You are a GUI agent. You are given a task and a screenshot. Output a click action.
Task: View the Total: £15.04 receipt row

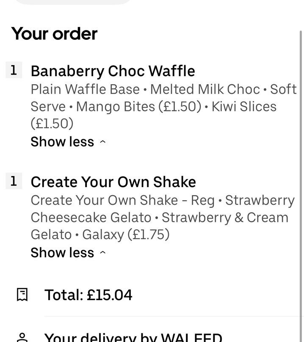point(88,295)
